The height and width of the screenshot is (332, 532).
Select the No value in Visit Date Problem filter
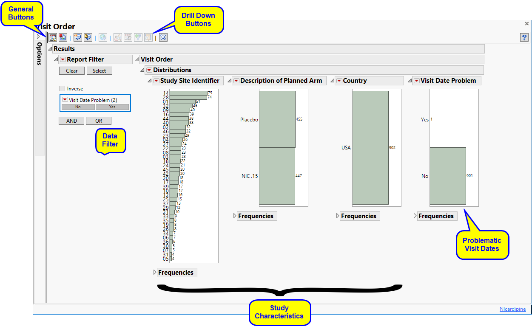pos(78,107)
